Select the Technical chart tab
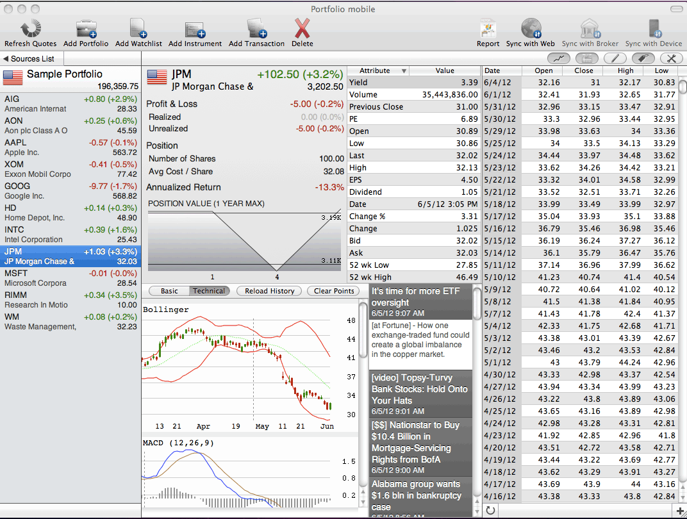687x519 pixels. pos(210,291)
